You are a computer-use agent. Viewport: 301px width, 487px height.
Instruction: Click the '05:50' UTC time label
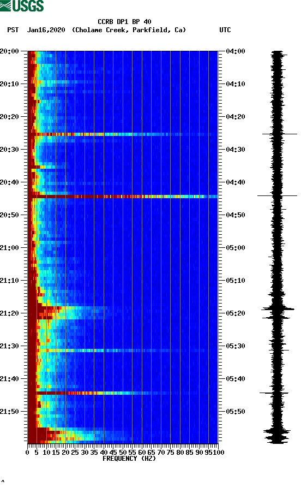point(236,412)
